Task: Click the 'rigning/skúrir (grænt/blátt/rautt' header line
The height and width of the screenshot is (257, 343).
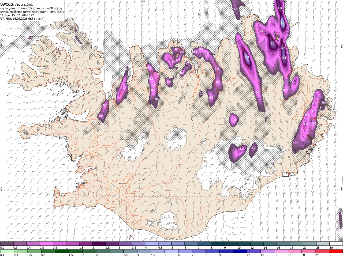Action: pyautogui.click(x=31, y=8)
